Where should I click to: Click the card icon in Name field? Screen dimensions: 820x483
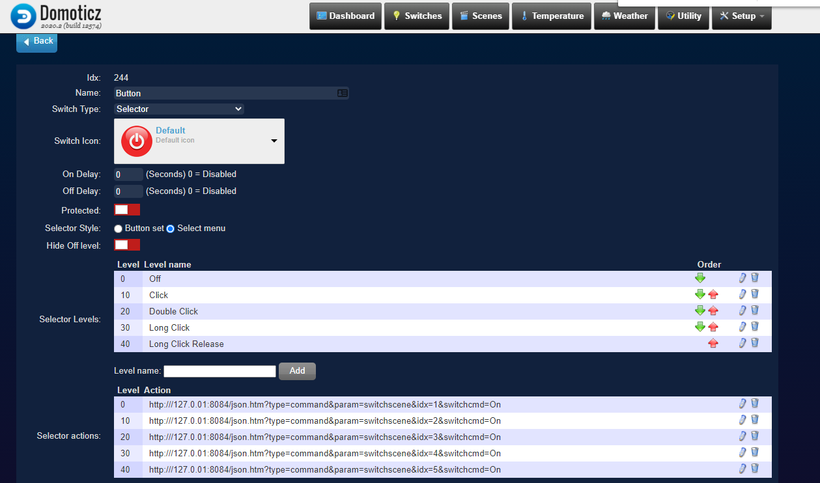pos(343,93)
